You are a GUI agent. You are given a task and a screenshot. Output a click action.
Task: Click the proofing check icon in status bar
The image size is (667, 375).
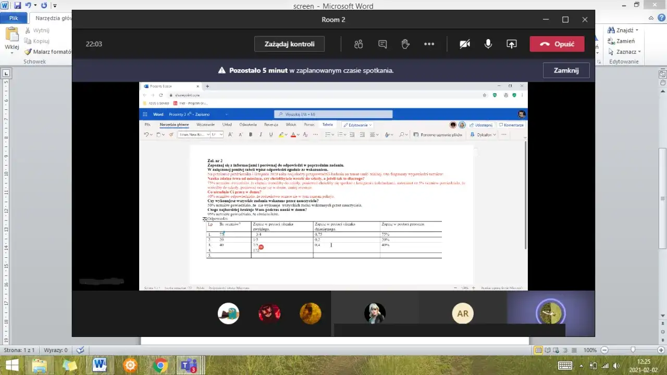(80, 351)
